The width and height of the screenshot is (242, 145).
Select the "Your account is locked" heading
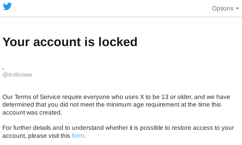click(x=70, y=42)
